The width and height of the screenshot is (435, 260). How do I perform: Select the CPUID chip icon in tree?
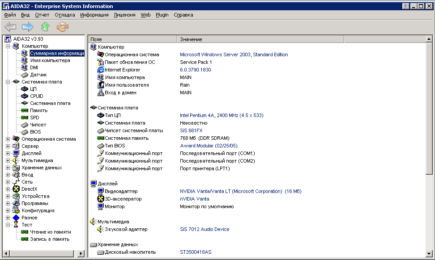(25, 96)
